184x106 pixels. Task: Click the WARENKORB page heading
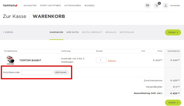(x=49, y=16)
